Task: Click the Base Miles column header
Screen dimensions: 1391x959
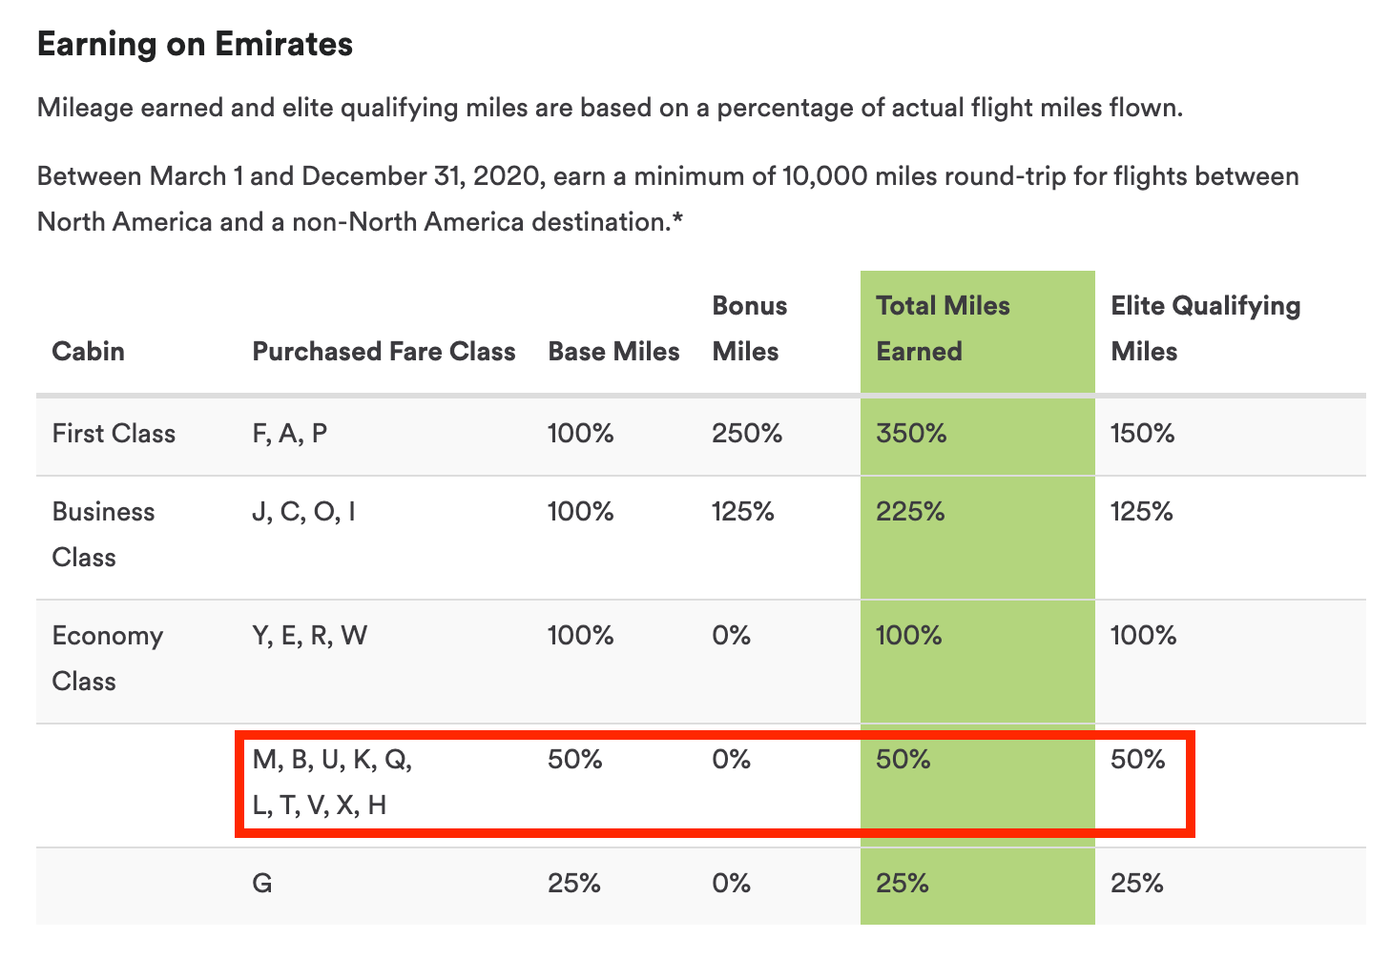Action: click(x=613, y=351)
